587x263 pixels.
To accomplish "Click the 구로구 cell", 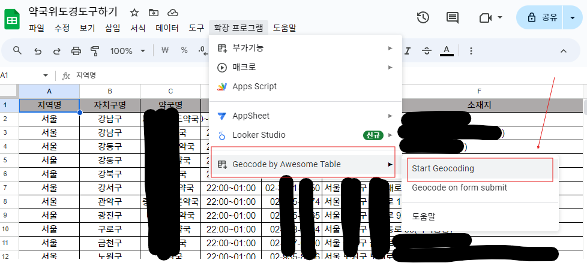I will pos(110,229).
